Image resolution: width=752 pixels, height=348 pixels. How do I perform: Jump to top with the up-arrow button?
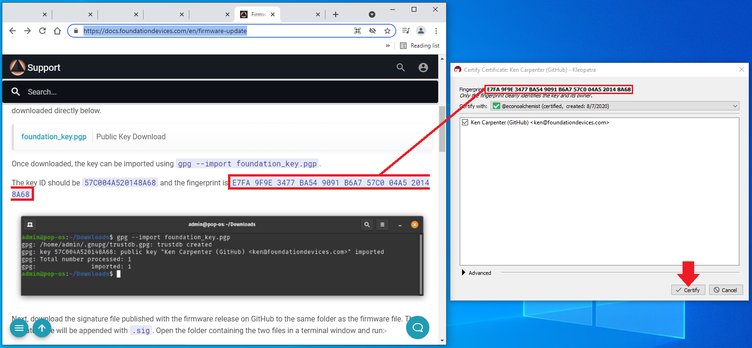pyautogui.click(x=42, y=328)
